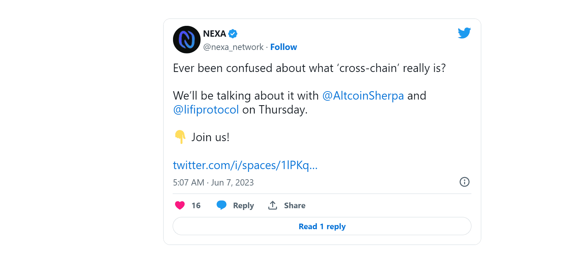Open the @lifiprotocol profile link
The width and height of the screenshot is (587, 254).
(206, 109)
